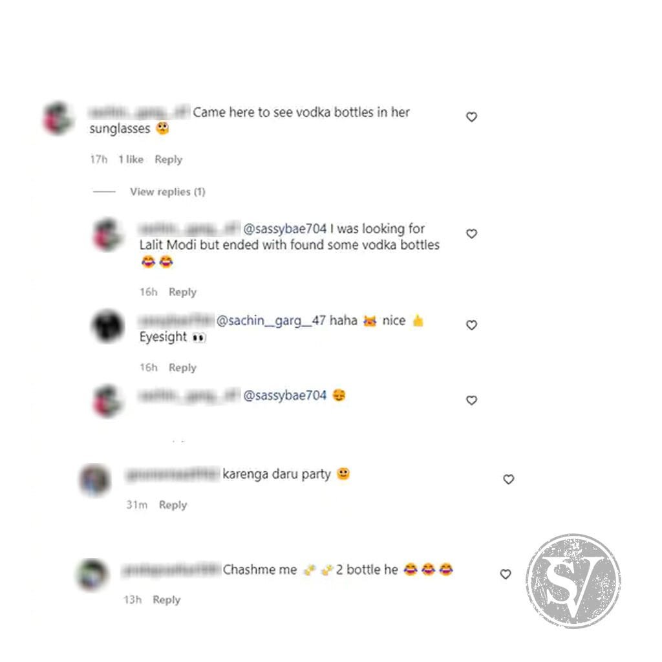
Task: Like the vodka bottles in sunglasses comment
Action: coord(471,117)
